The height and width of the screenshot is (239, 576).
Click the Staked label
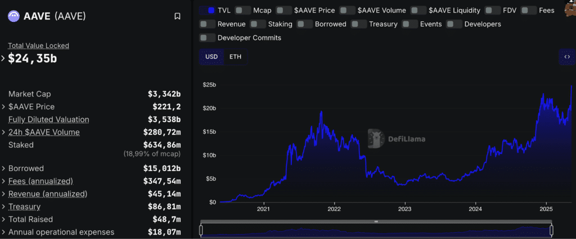click(x=21, y=145)
